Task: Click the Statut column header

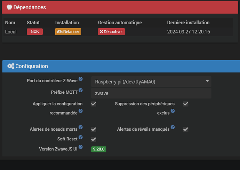Action: click(x=33, y=23)
